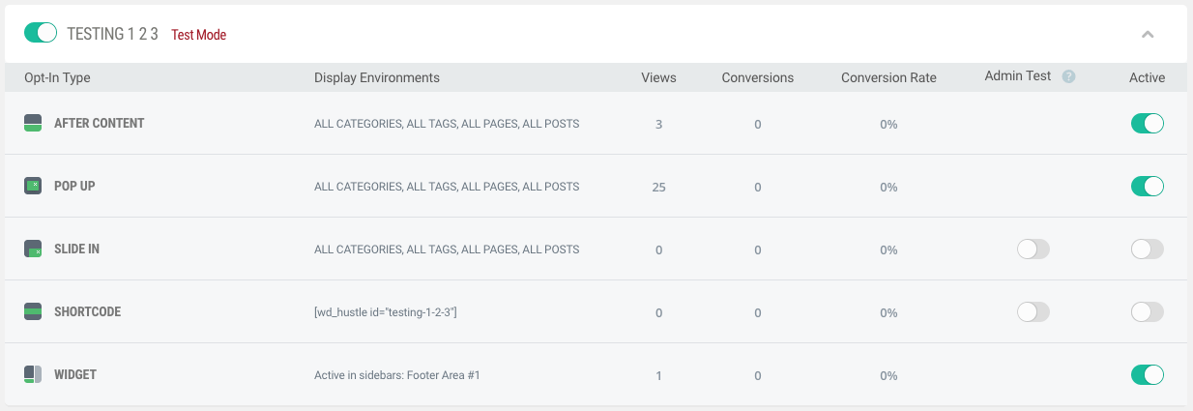Click the Shortcode opt-in type icon

click(x=33, y=311)
